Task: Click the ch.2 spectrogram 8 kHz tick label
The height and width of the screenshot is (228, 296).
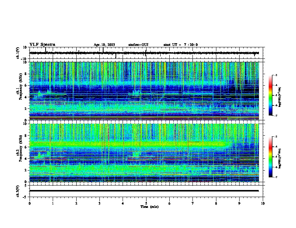Action: click(26, 136)
